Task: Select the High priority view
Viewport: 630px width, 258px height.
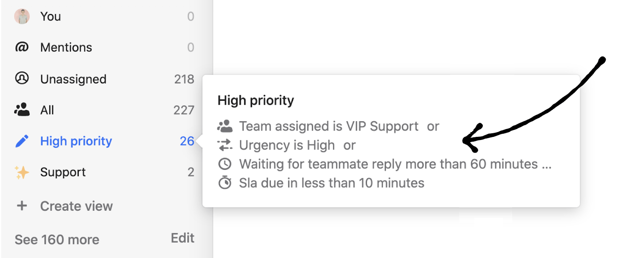Action: click(76, 141)
